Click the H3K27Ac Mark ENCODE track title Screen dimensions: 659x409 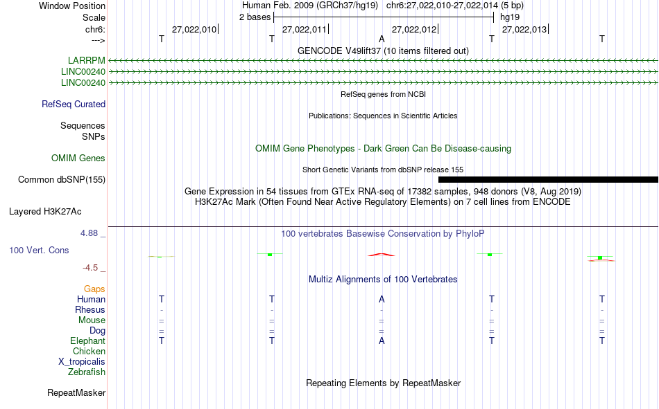[383, 202]
